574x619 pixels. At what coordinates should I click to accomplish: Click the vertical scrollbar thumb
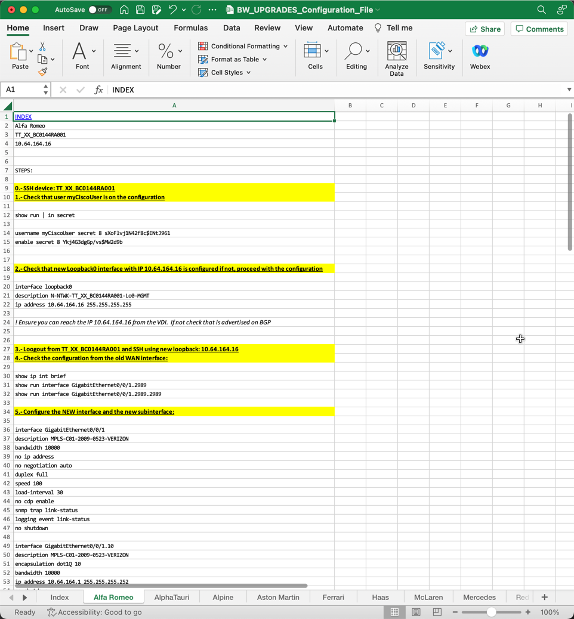click(x=570, y=182)
